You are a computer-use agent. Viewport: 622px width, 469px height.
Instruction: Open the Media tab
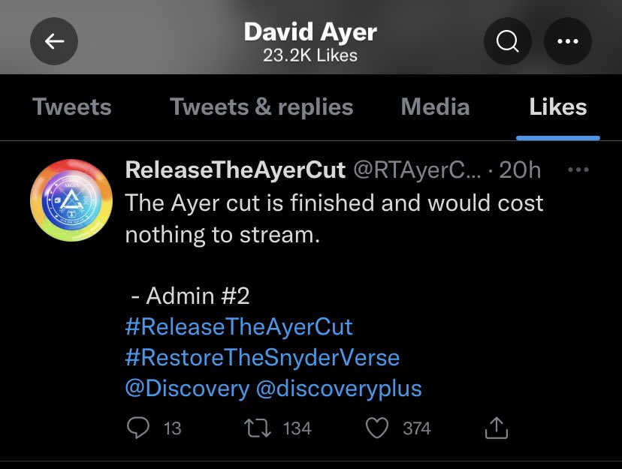click(436, 107)
